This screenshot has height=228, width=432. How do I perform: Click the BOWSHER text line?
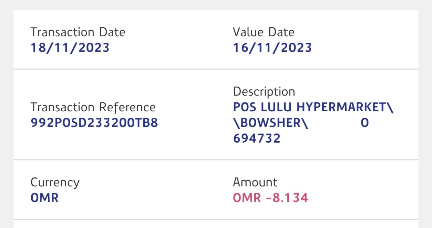click(271, 123)
